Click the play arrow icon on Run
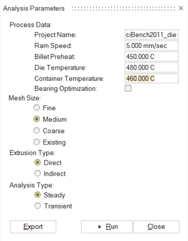 click(100, 227)
